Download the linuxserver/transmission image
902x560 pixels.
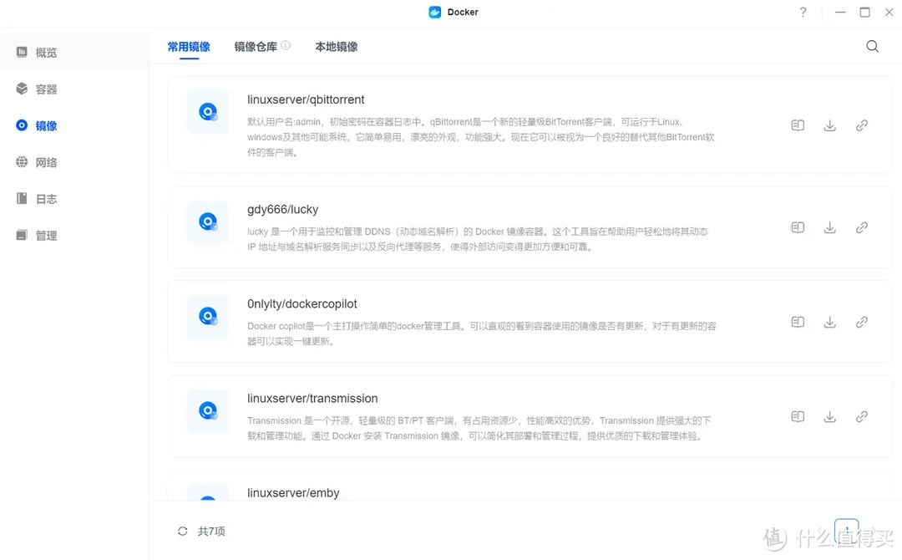[829, 415]
